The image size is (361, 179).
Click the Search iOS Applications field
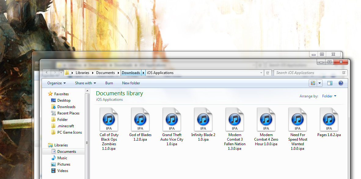tap(310, 73)
